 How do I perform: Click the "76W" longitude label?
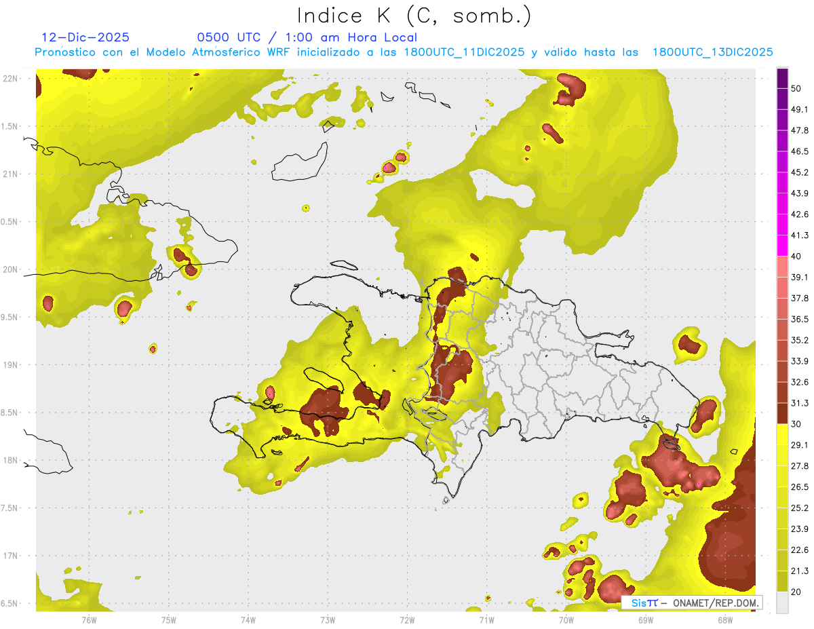89,620
